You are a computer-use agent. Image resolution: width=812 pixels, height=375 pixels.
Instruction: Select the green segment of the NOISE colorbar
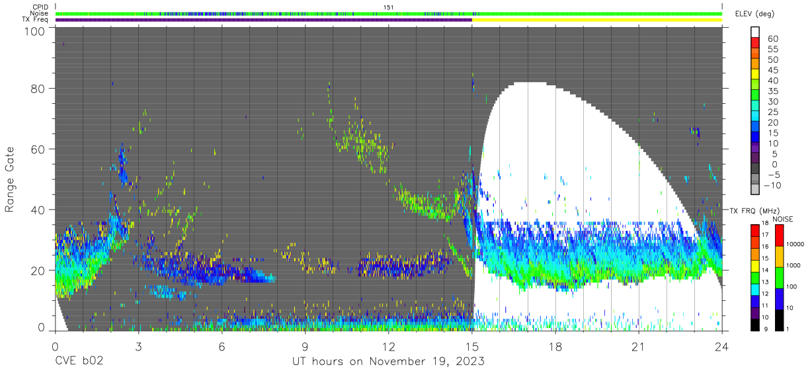[779, 276]
